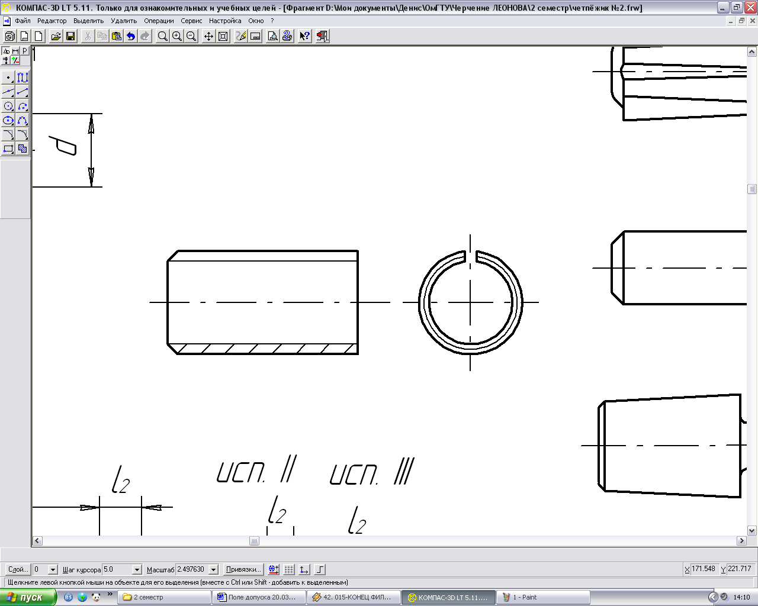The image size is (758, 606).
Task: Open the Сервис menu
Action: (191, 21)
